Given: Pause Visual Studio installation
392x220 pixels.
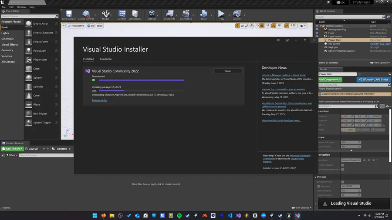Looking at the screenshot, I should (228, 71).
